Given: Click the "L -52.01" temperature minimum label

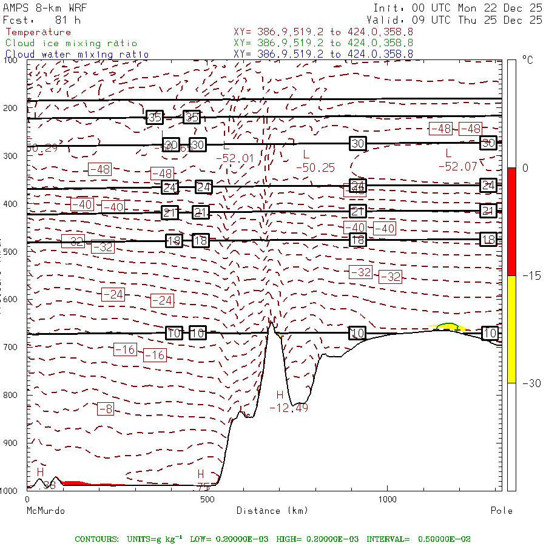Looking at the screenshot, I should click(235, 152).
